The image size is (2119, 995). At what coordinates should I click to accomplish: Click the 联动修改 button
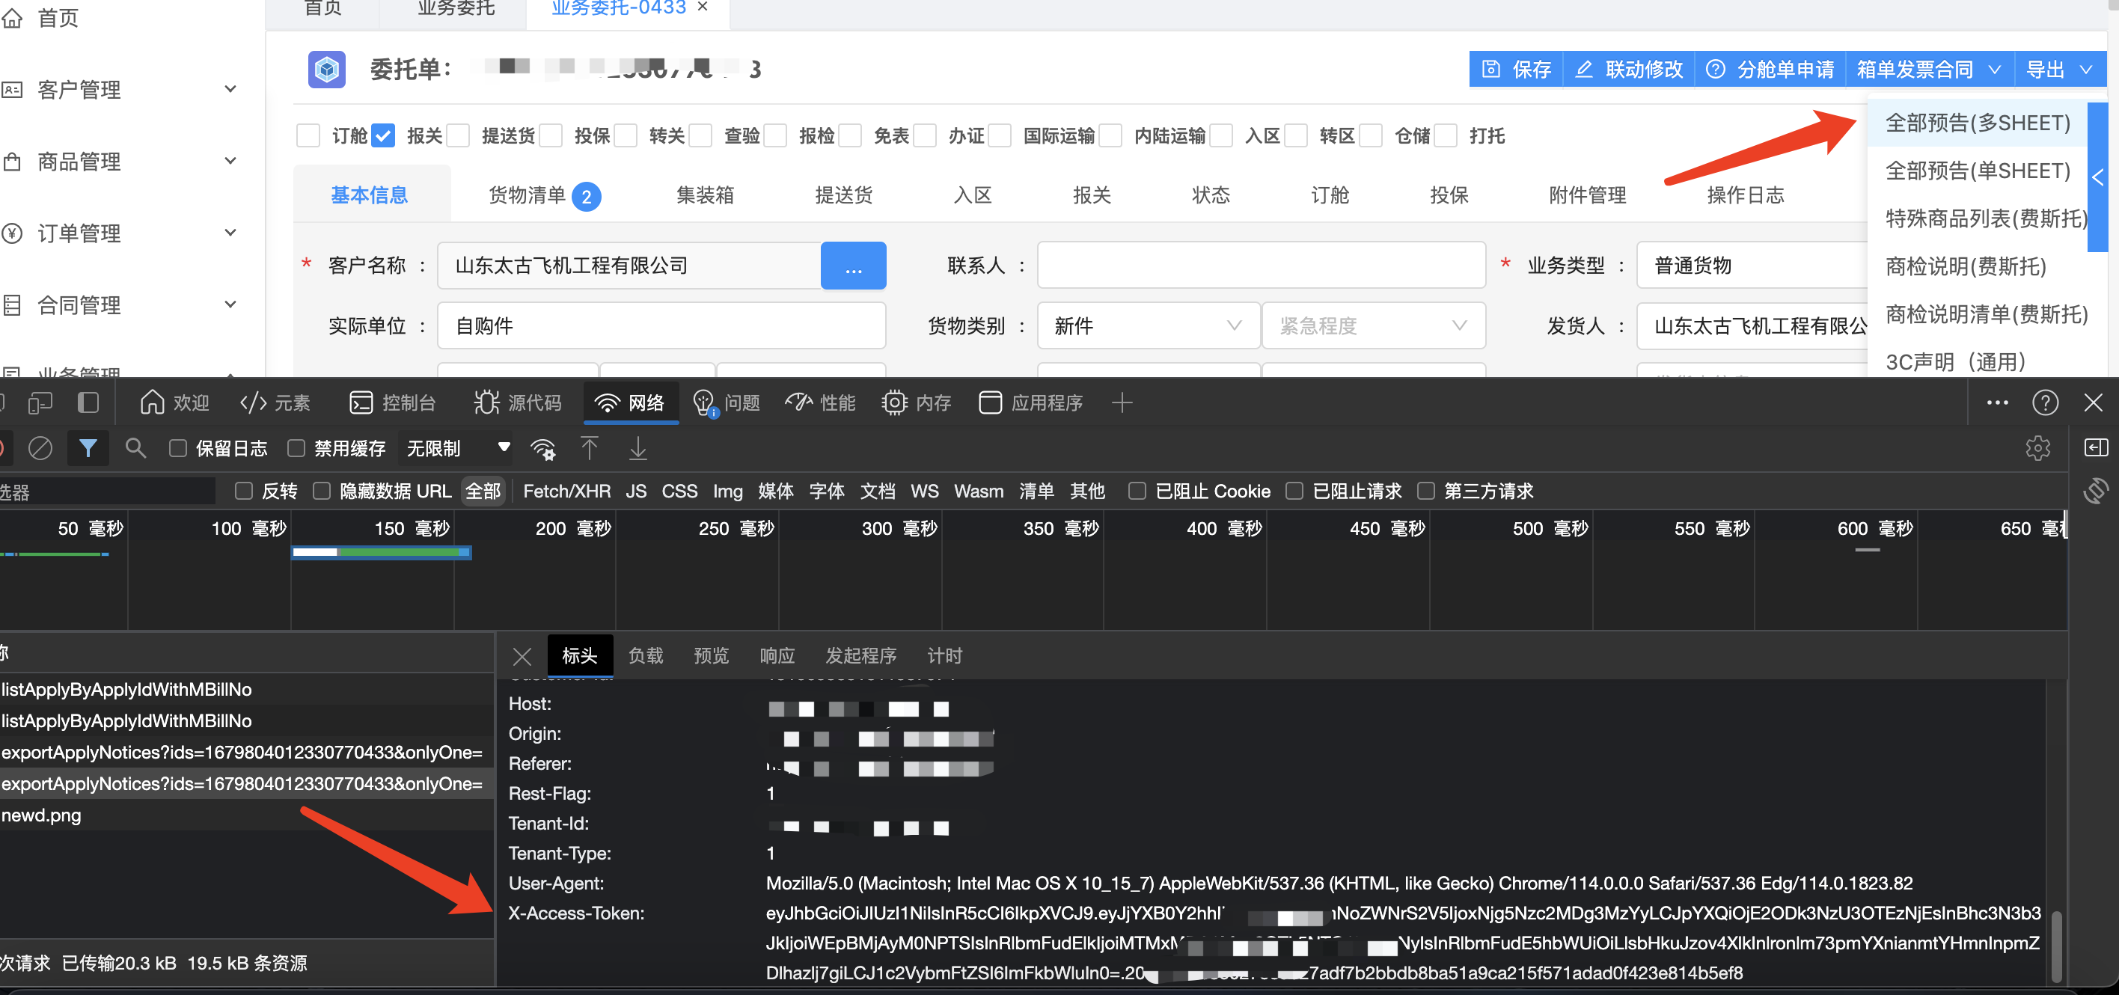1629,69
